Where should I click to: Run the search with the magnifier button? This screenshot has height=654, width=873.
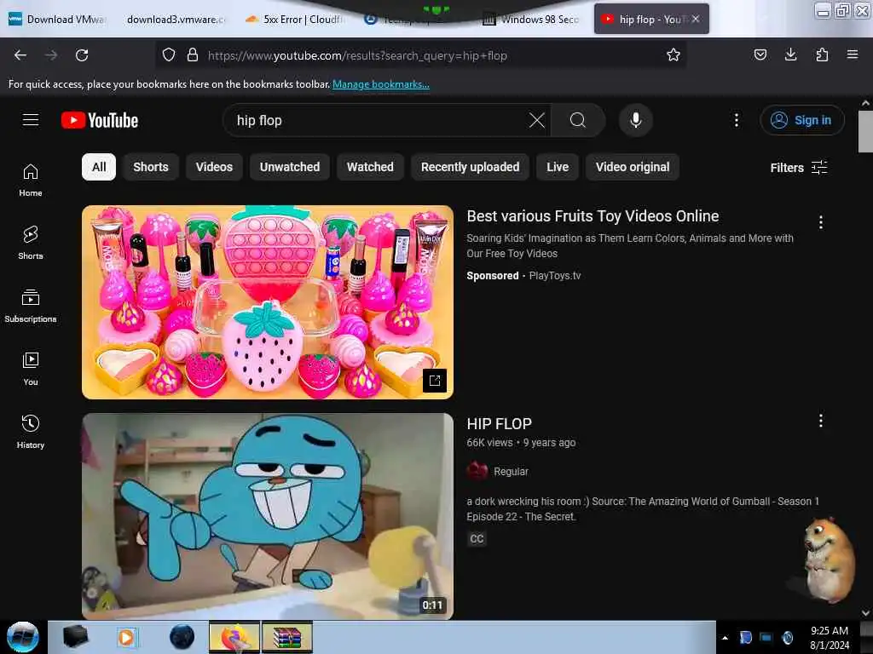[x=578, y=120]
